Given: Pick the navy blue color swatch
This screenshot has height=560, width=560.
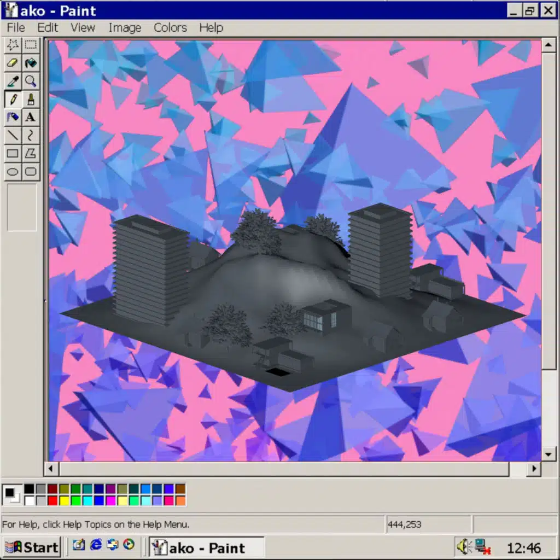Looking at the screenshot, I should tap(99, 489).
